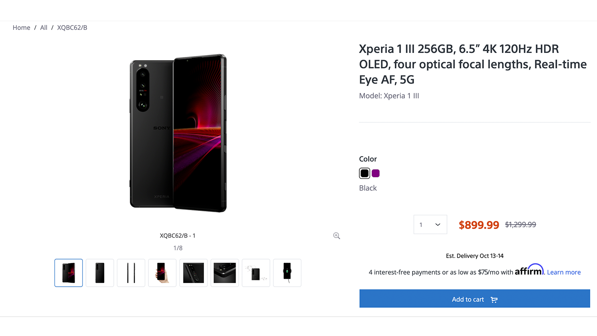The width and height of the screenshot is (597, 336).
Task: Open the All breadcrumb link
Action: pos(44,27)
